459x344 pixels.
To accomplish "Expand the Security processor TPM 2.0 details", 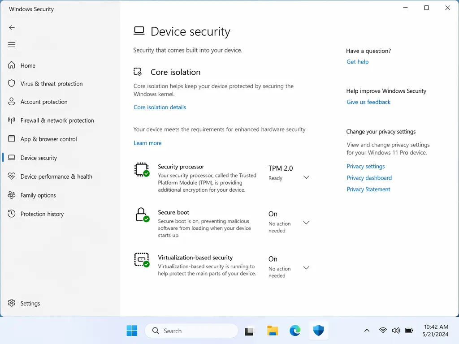I will coord(306,177).
